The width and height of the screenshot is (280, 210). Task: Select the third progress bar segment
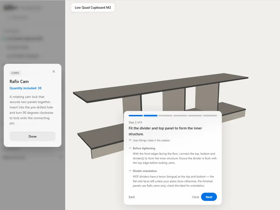pyautogui.click(x=165, y=115)
